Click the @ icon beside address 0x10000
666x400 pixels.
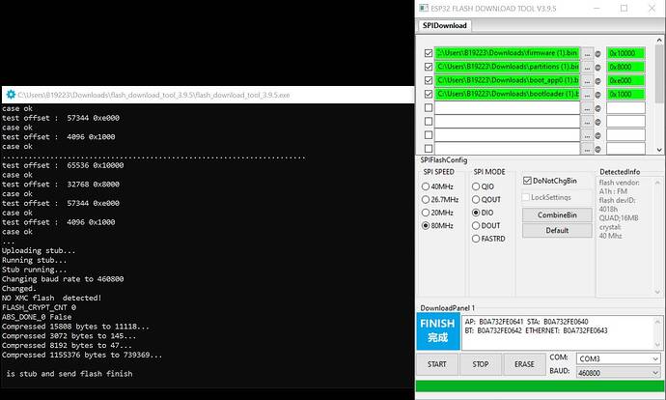click(x=597, y=54)
